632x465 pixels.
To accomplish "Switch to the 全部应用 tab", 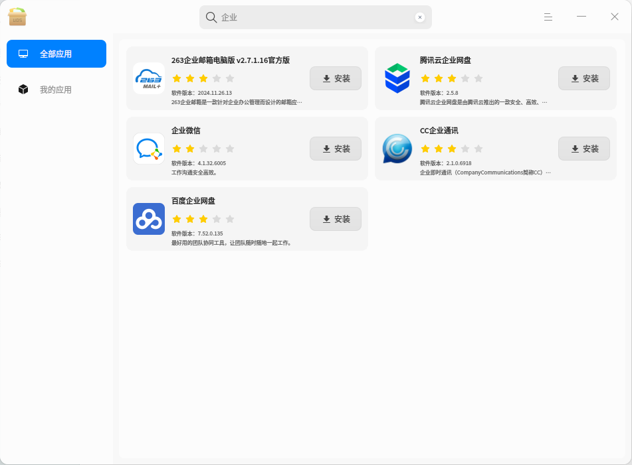I will [x=56, y=54].
